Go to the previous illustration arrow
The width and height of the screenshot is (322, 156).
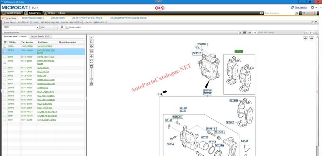coord(305,38)
